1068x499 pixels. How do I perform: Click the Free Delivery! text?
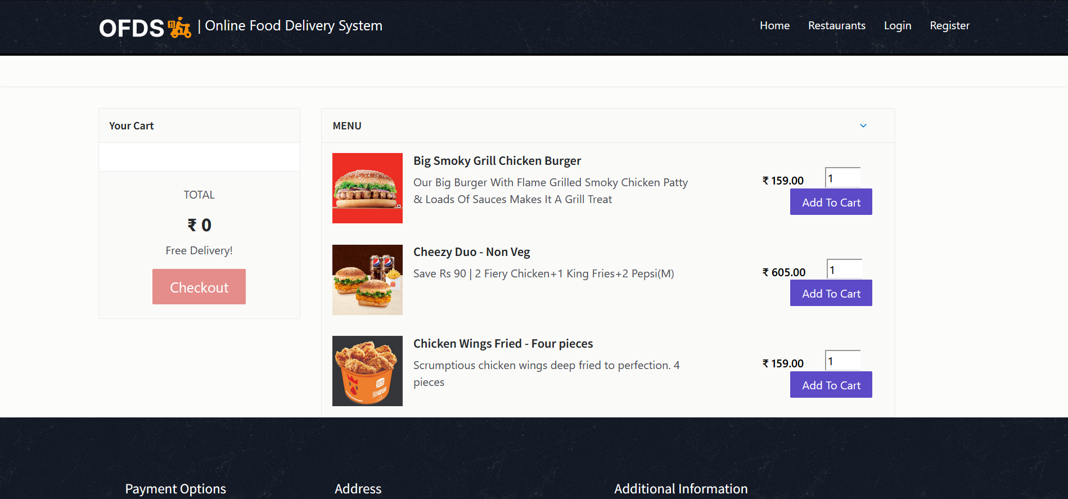(x=199, y=250)
